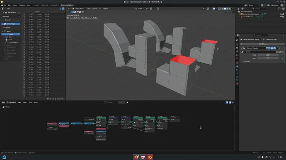Image resolution: width=286 pixels, height=160 pixels.
Task: Collapse the GeometryNodes modifier panel
Action: 241,48
